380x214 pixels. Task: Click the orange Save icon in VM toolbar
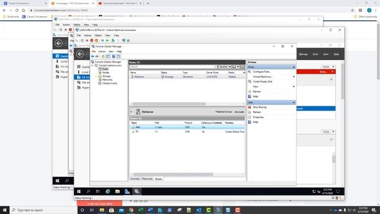point(96,40)
